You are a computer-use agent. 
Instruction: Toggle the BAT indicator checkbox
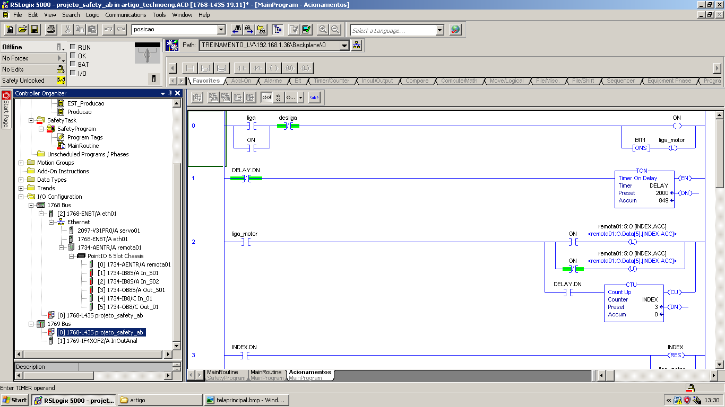click(x=73, y=64)
